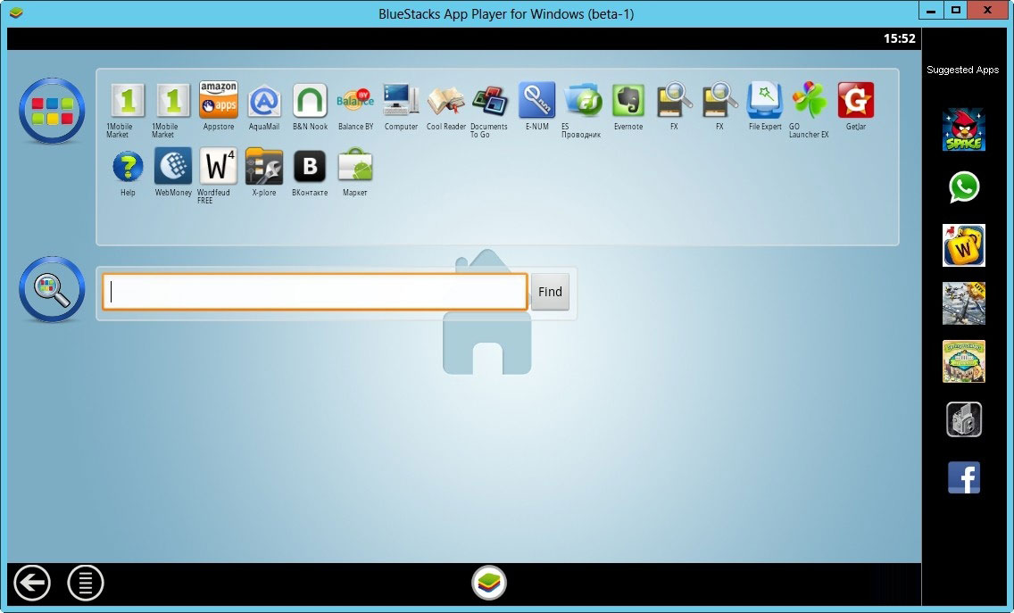Launch the Маркет app
The height and width of the screenshot is (613, 1014).
tap(355, 166)
